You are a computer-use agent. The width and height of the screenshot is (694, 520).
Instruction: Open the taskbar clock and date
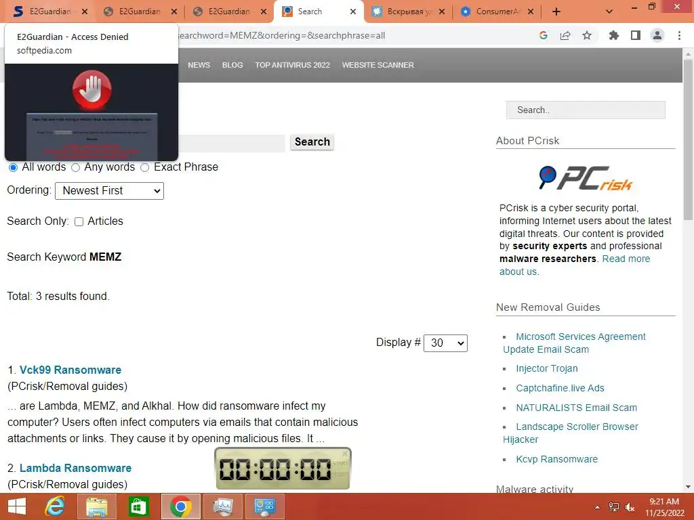664,507
